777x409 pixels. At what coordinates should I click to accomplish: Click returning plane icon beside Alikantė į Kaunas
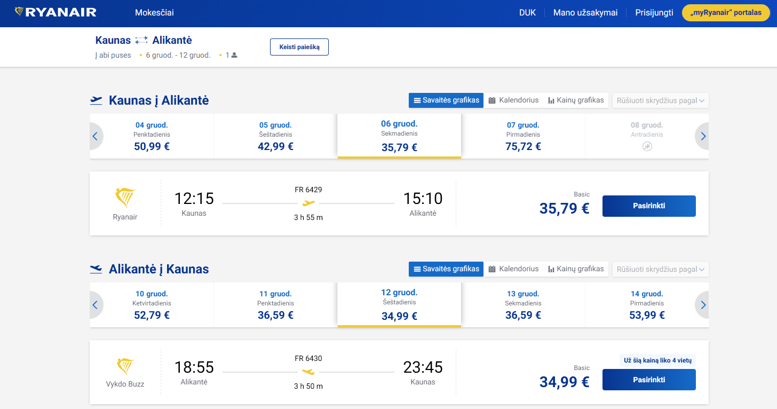[96, 269]
